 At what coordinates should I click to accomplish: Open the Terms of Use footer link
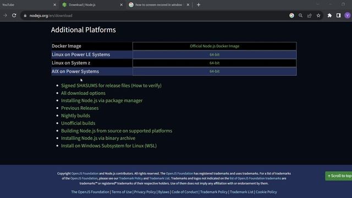122,192
